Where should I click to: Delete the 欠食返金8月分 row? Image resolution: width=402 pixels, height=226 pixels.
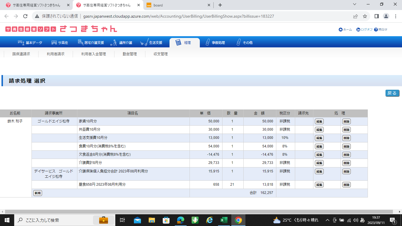point(346,155)
